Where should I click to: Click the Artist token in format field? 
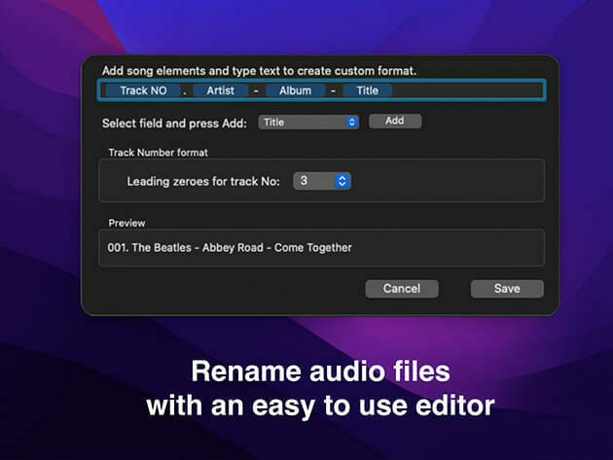coord(220,90)
